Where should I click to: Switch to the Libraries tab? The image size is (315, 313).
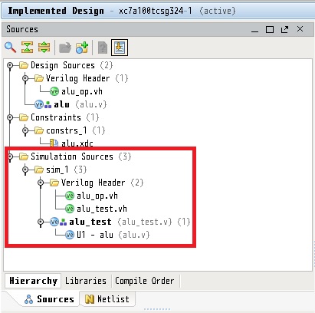(86, 281)
